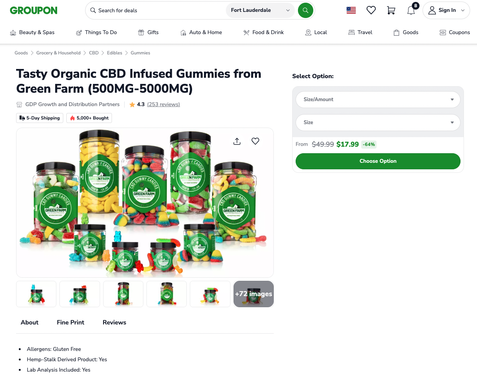The height and width of the screenshot is (380, 477).
Task: Expand the Size/Amount dropdown
Action: (x=378, y=100)
